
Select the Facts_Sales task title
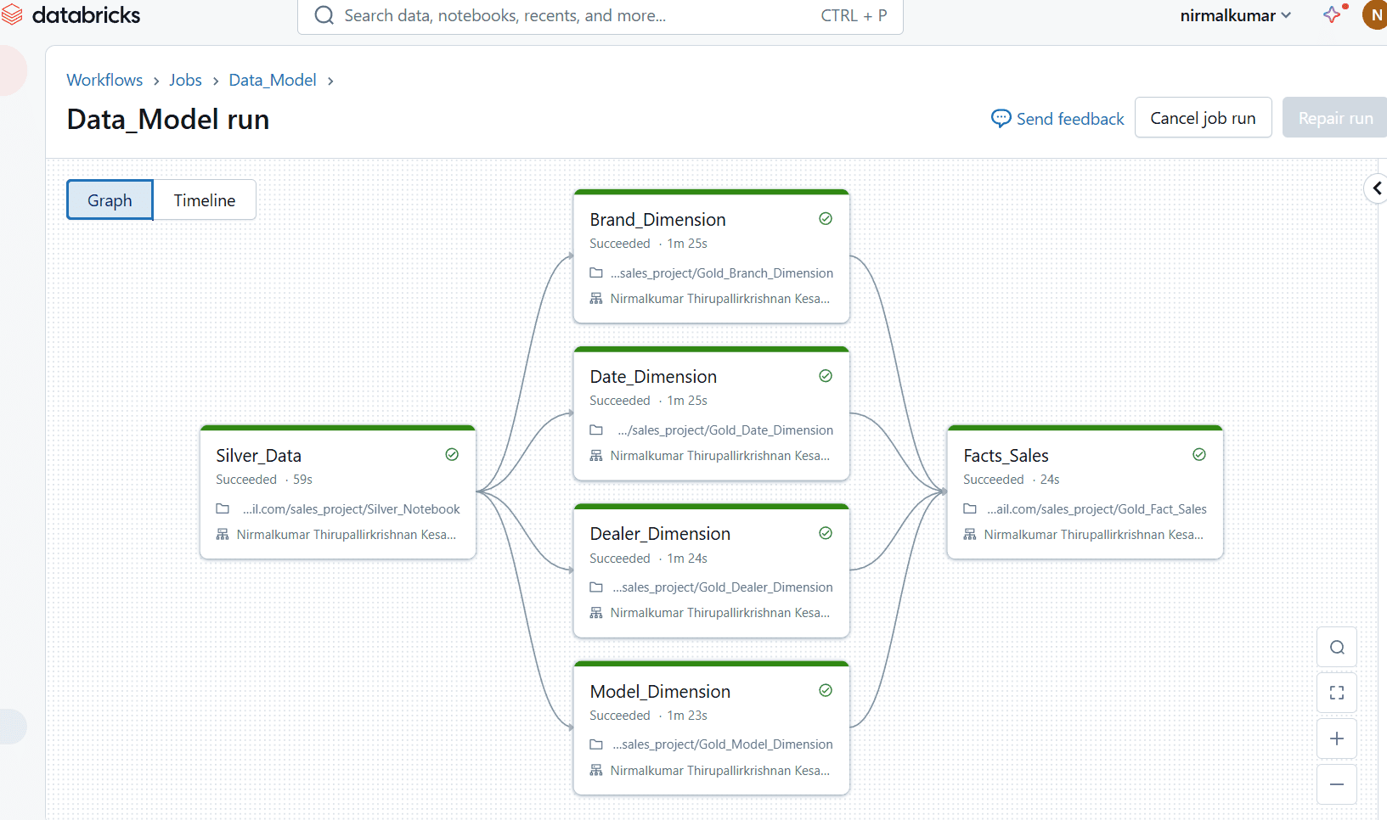[1006, 456]
